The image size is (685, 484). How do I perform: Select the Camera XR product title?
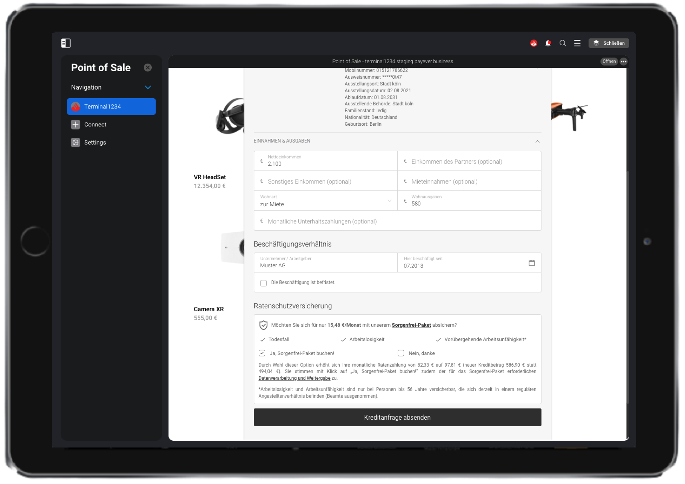[209, 309]
